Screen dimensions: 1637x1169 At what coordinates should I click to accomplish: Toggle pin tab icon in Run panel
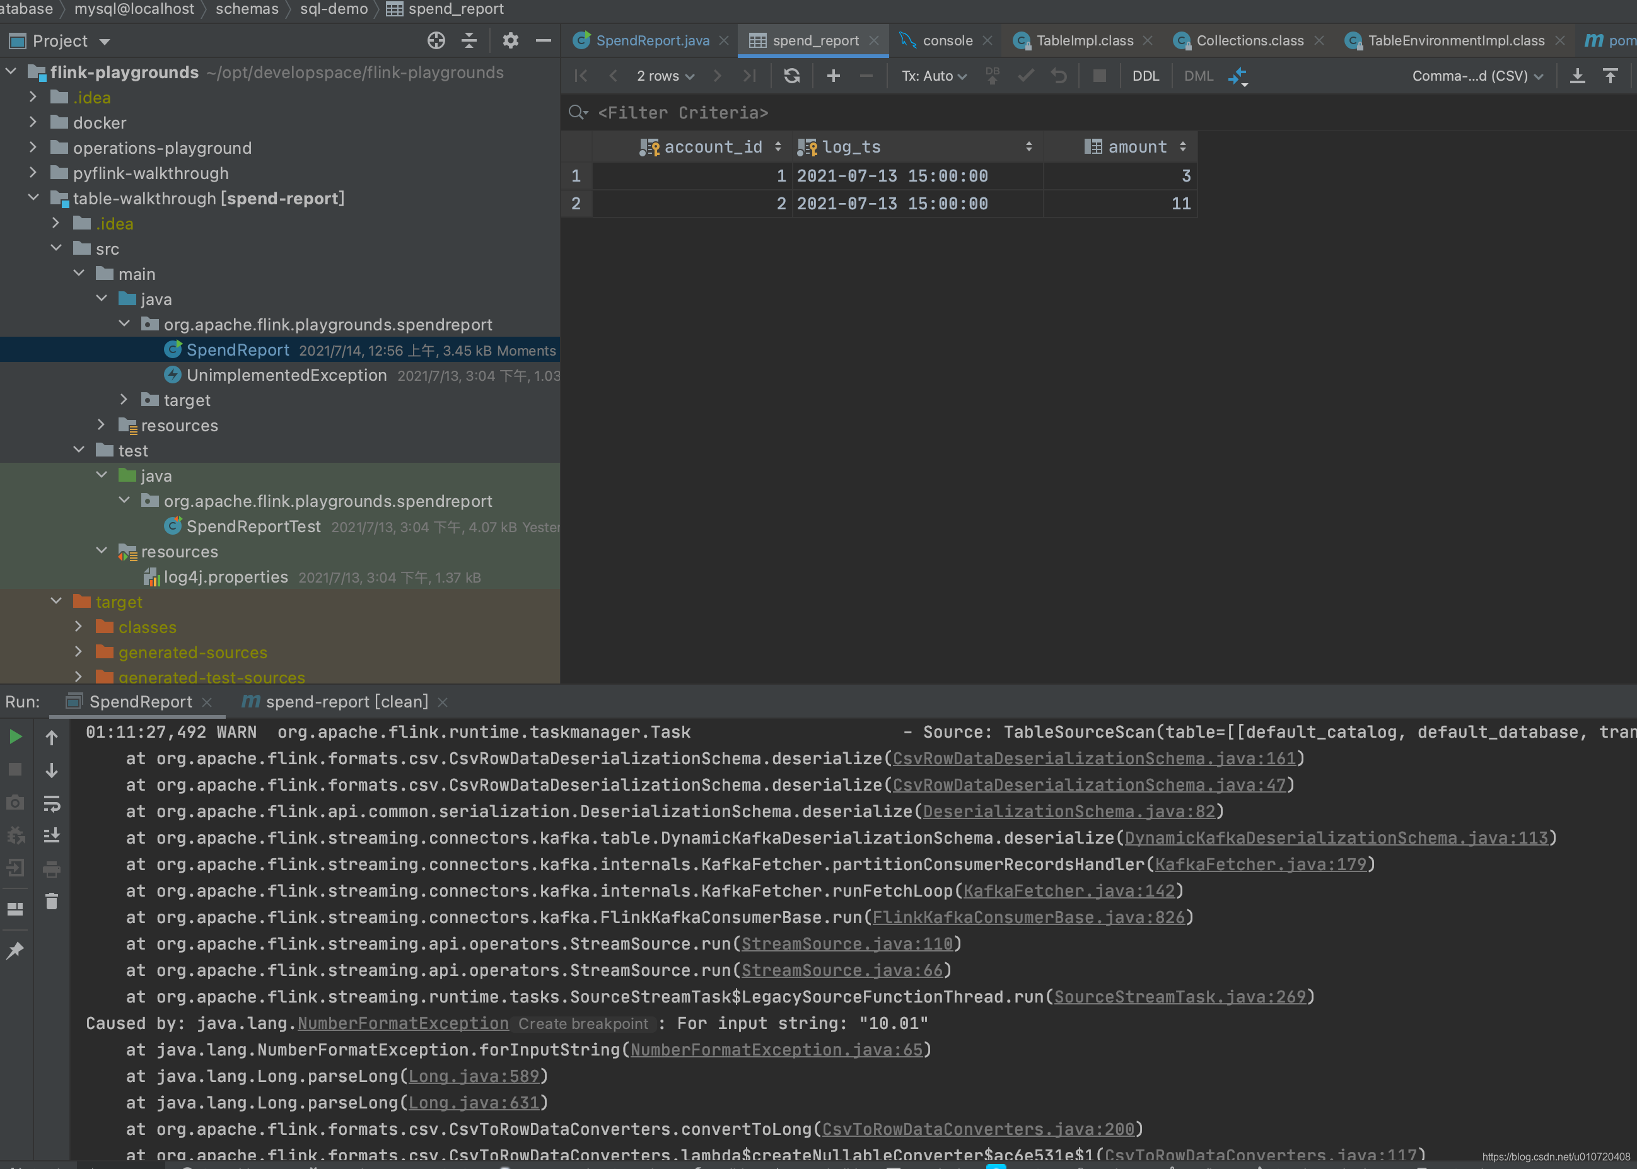(15, 950)
